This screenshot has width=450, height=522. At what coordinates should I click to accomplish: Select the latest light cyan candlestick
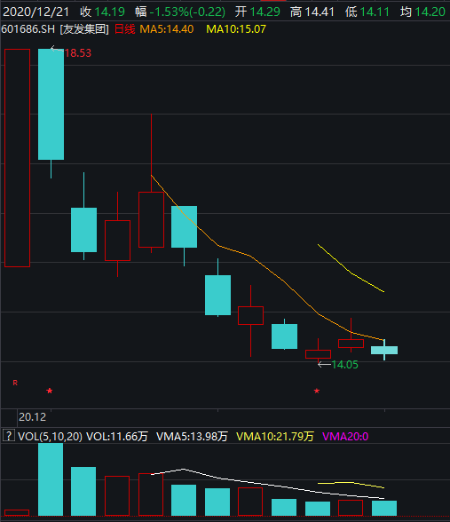[x=384, y=350]
